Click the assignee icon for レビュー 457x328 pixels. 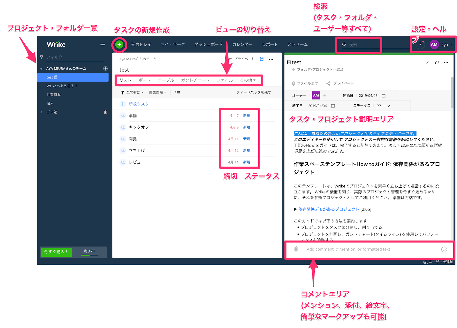pos(123,162)
